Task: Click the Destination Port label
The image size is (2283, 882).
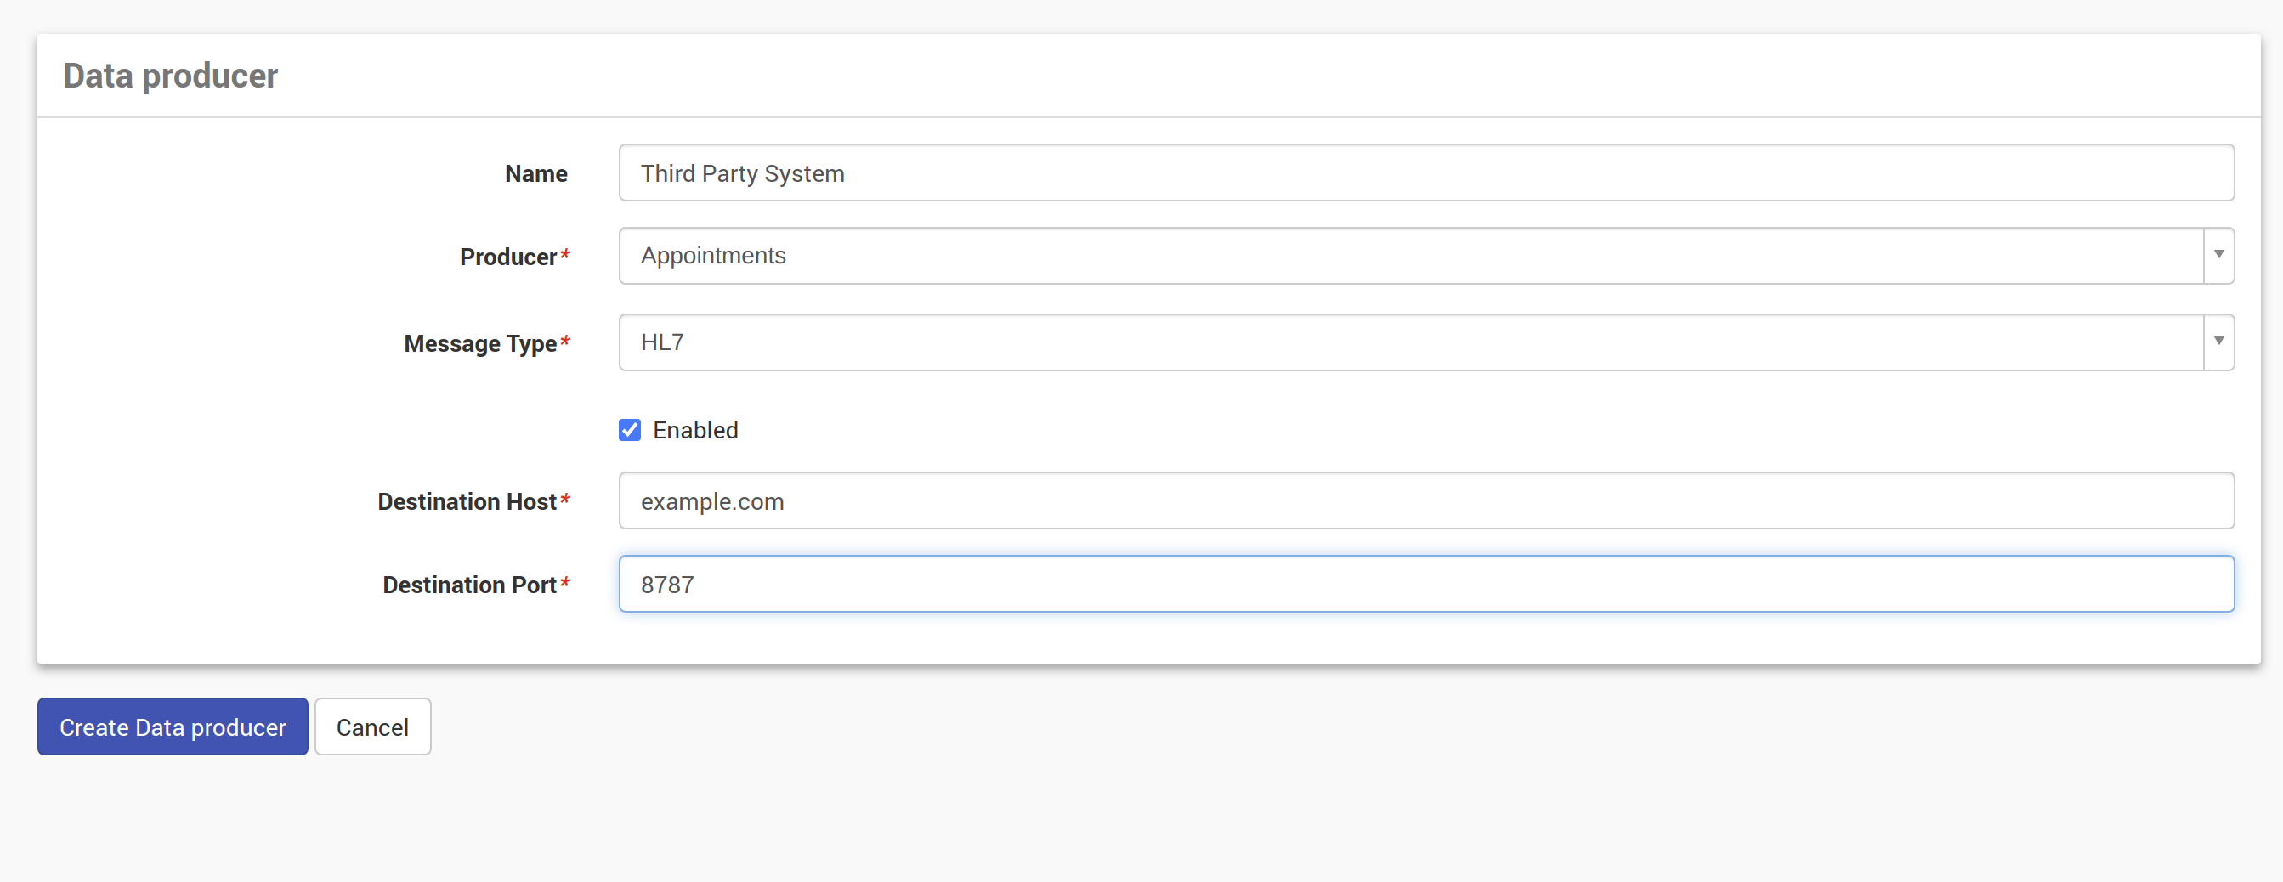Action: point(469,585)
